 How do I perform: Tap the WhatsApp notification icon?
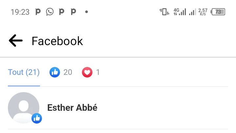point(49,12)
